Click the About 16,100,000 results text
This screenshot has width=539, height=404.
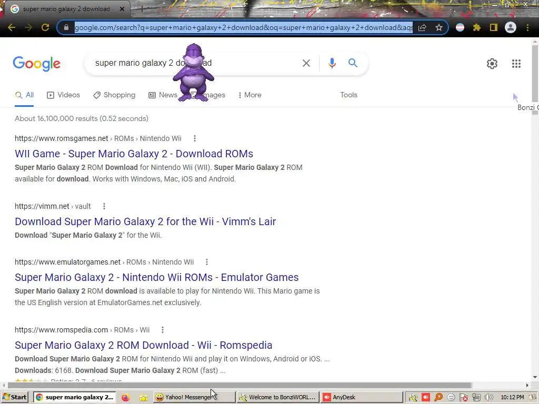click(x=82, y=118)
